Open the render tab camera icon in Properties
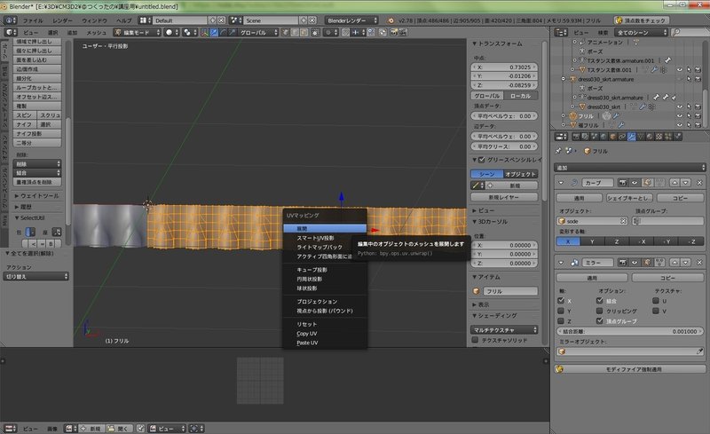 click(x=575, y=137)
